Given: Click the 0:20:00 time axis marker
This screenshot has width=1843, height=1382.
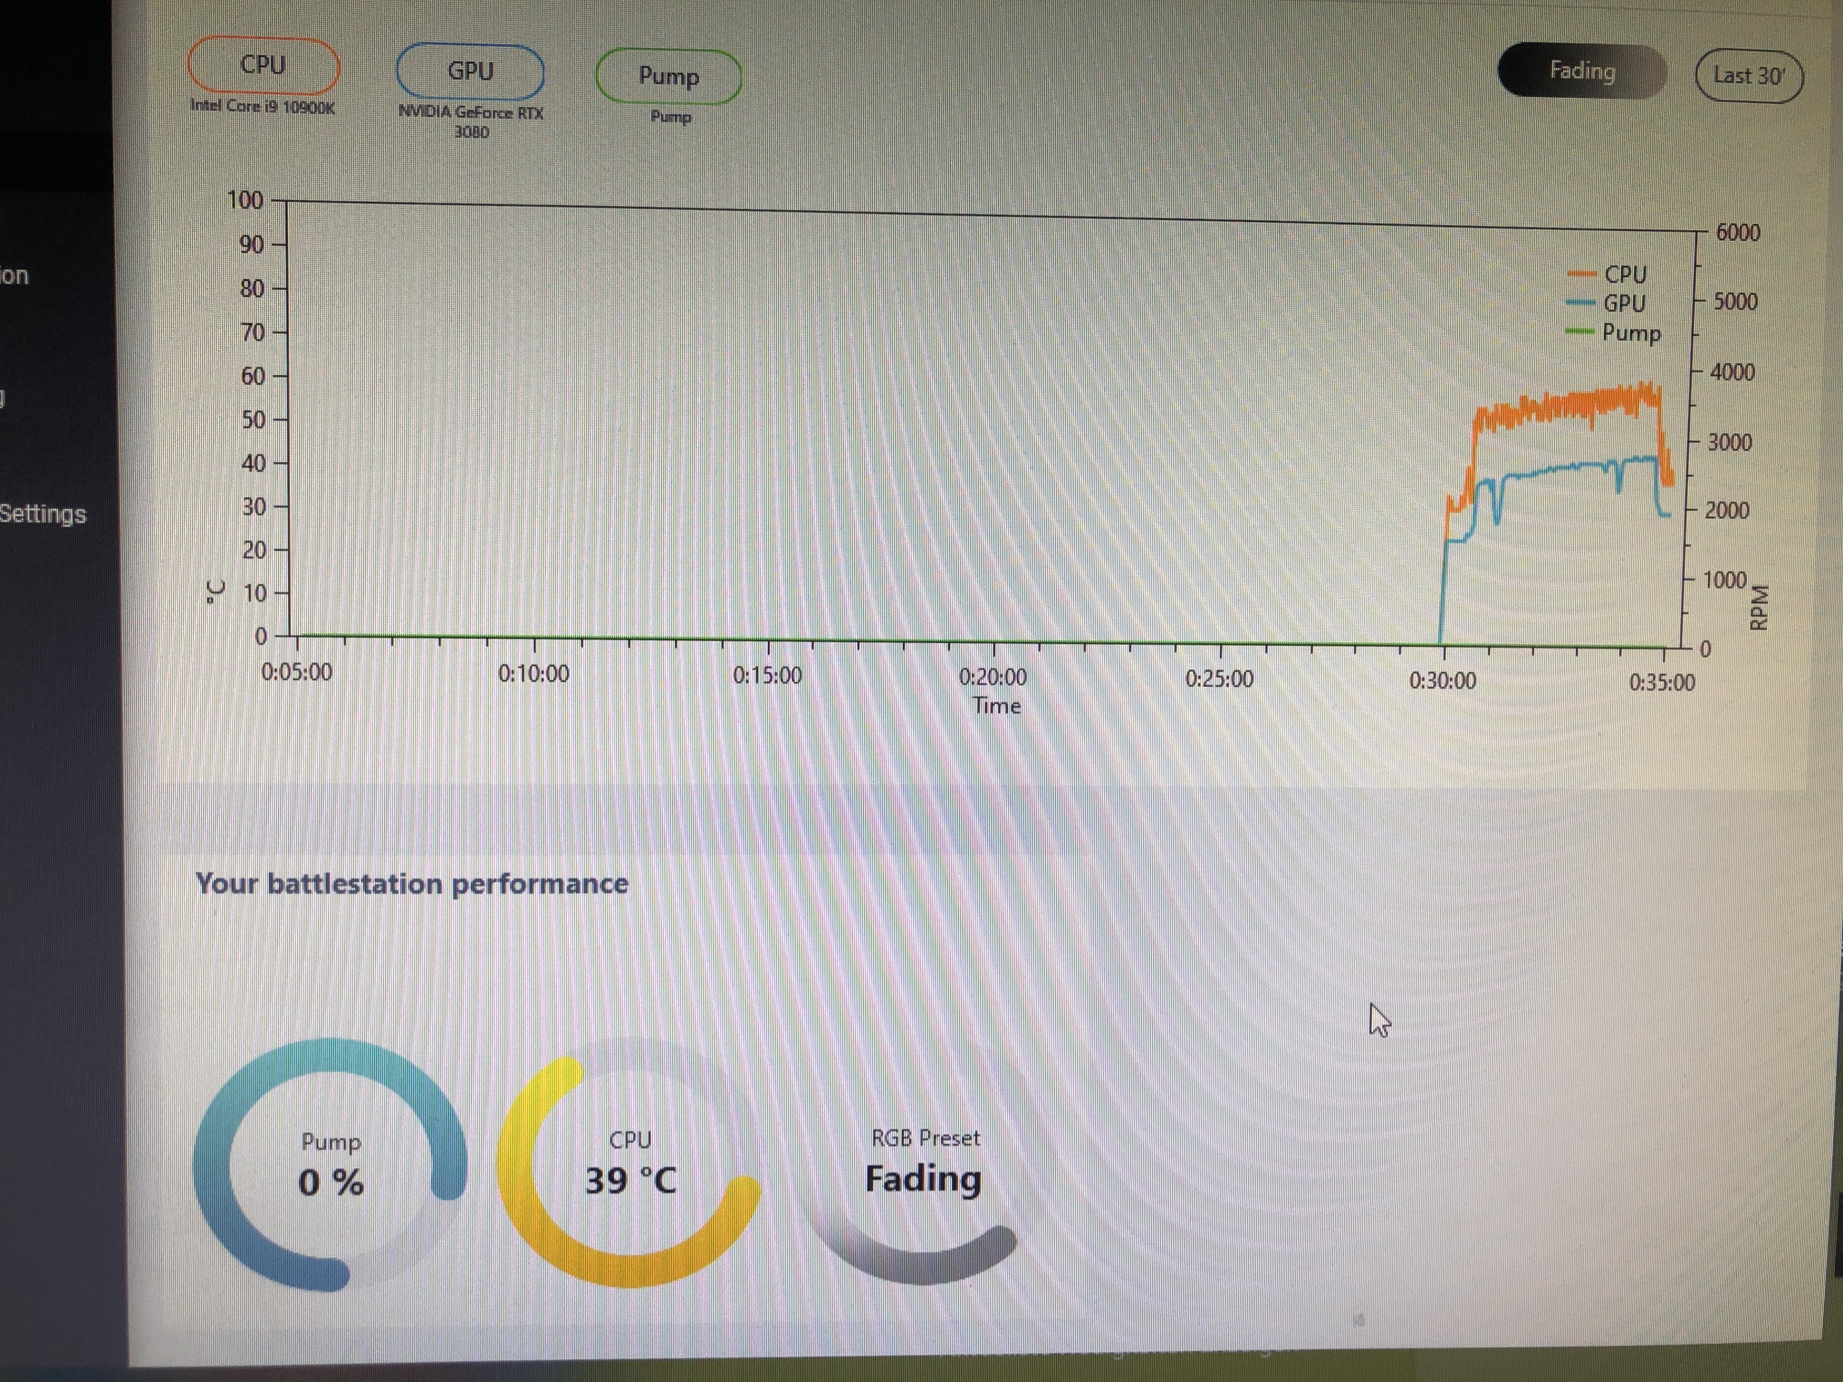Looking at the screenshot, I should [993, 677].
